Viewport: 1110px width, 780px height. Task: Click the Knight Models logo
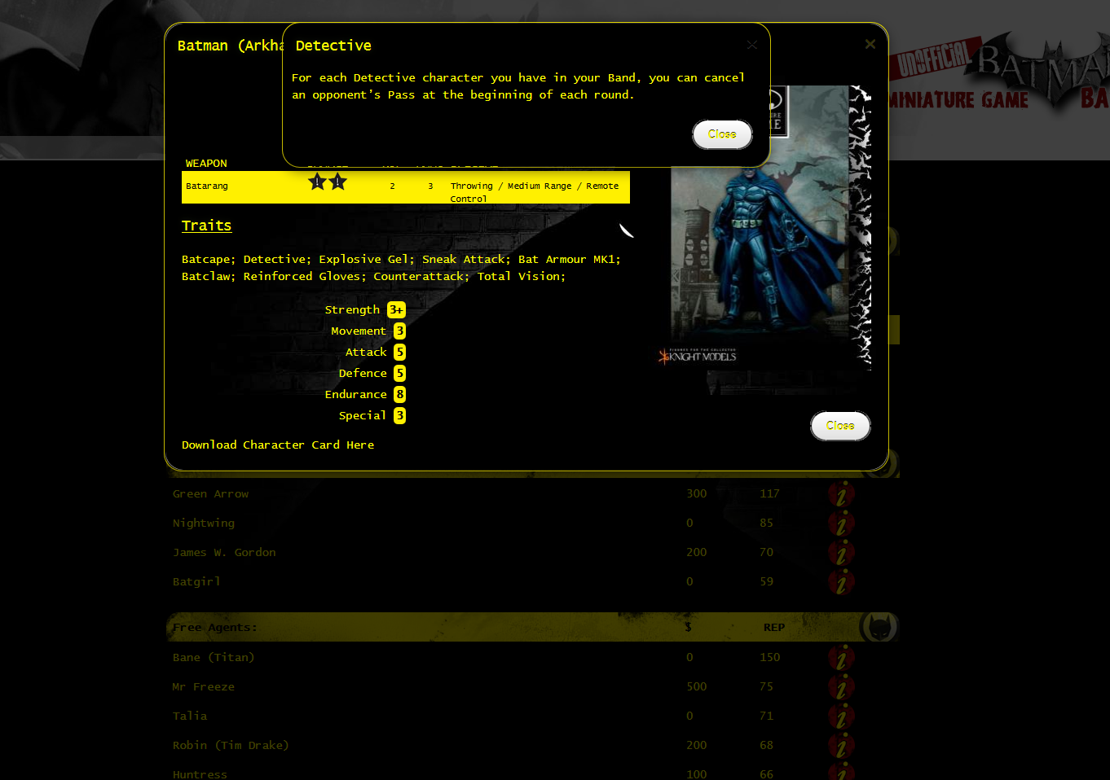click(698, 356)
